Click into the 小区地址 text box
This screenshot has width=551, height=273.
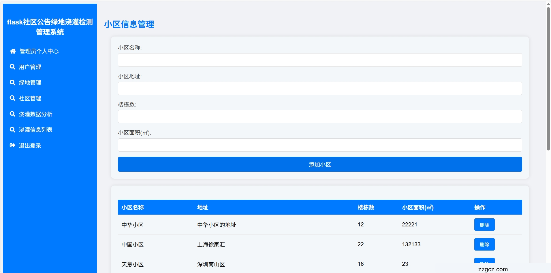320,88
